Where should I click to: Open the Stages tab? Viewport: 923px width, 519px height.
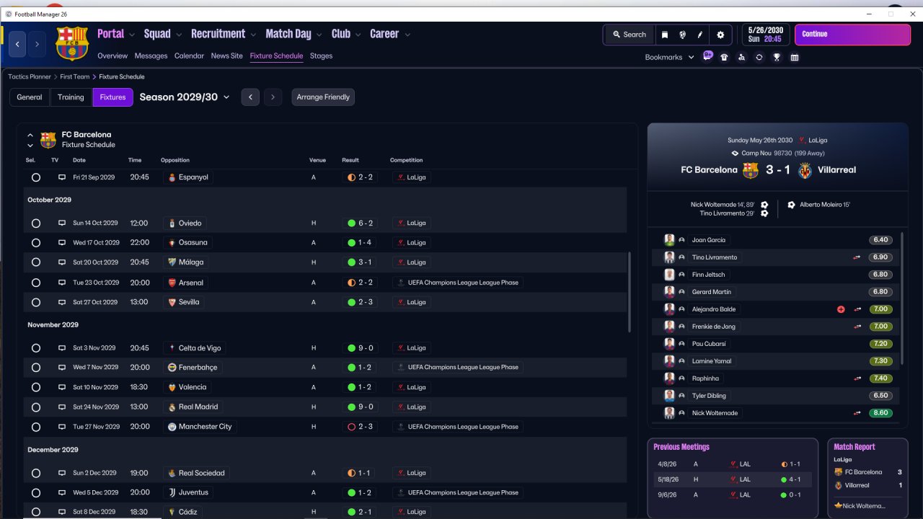(321, 56)
